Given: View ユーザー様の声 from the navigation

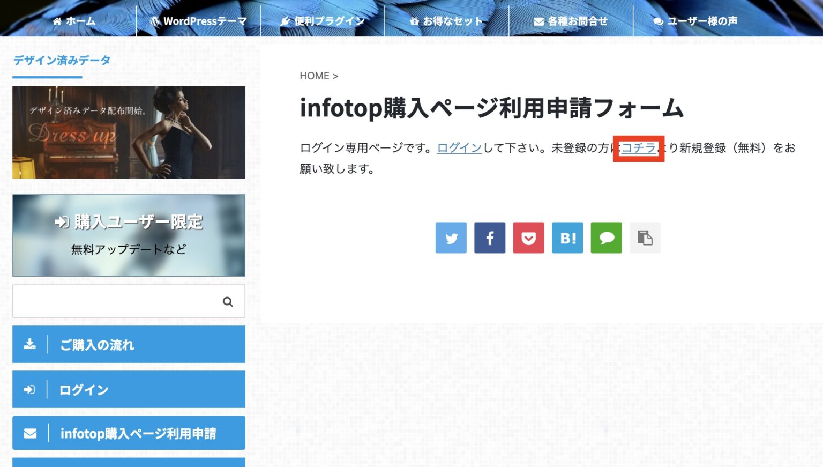Looking at the screenshot, I should [x=695, y=21].
